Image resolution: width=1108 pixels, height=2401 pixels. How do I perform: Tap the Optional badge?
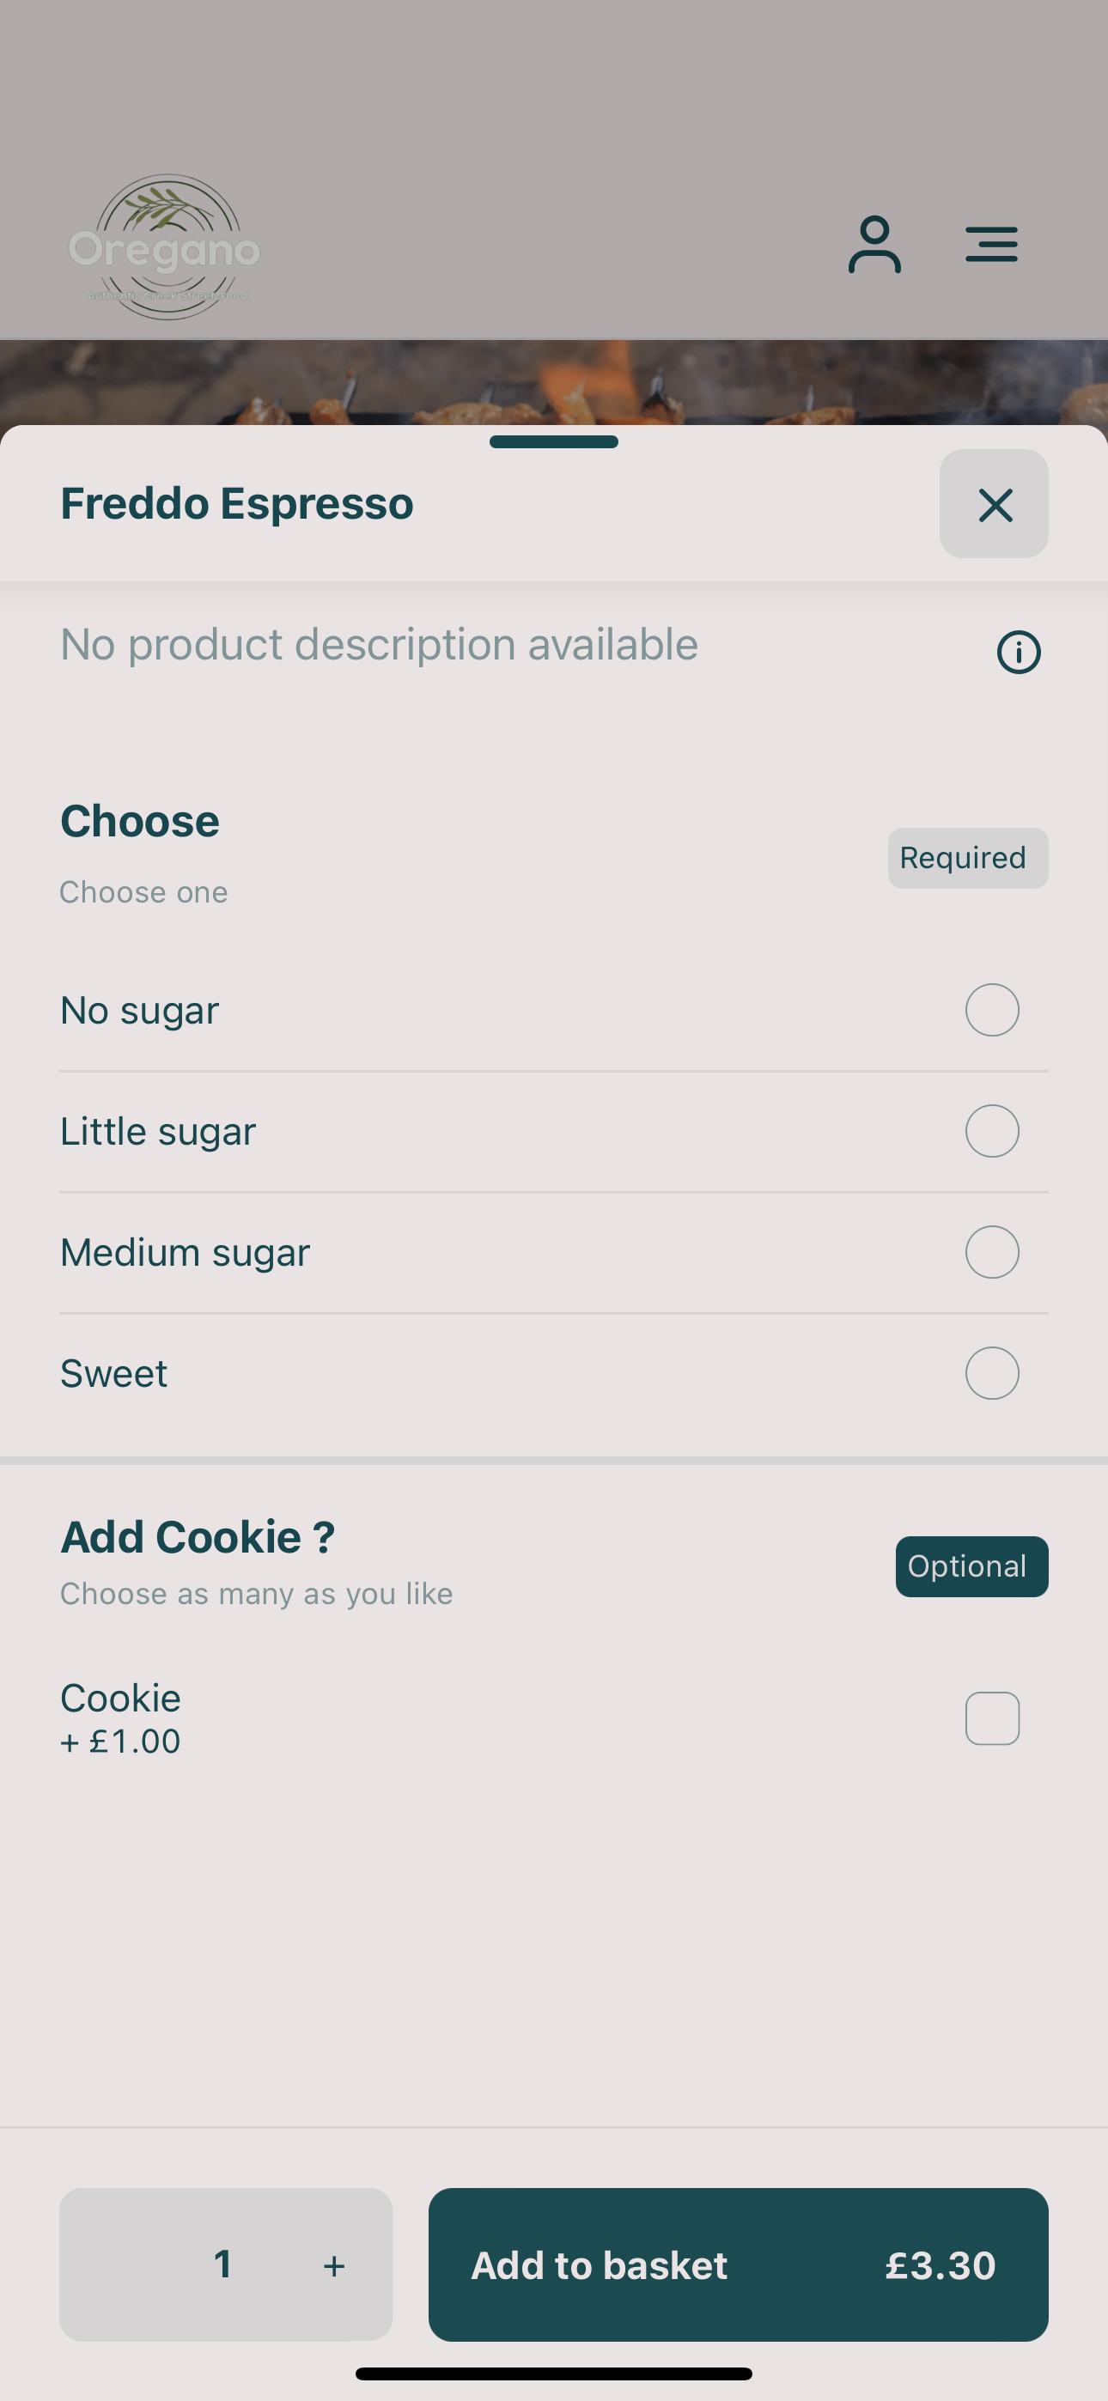click(x=971, y=1565)
